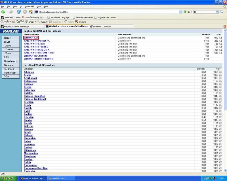The image size is (227, 181).
Task: Open Free file hosting bookmark
Action: (34, 17)
